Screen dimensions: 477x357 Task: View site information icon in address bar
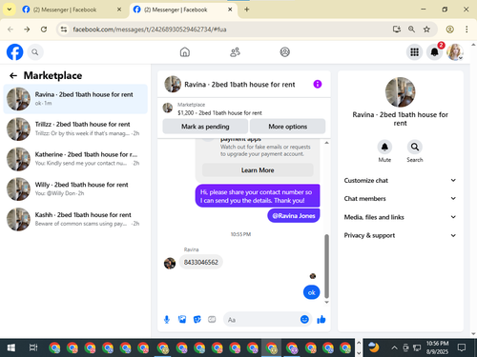[64, 30]
